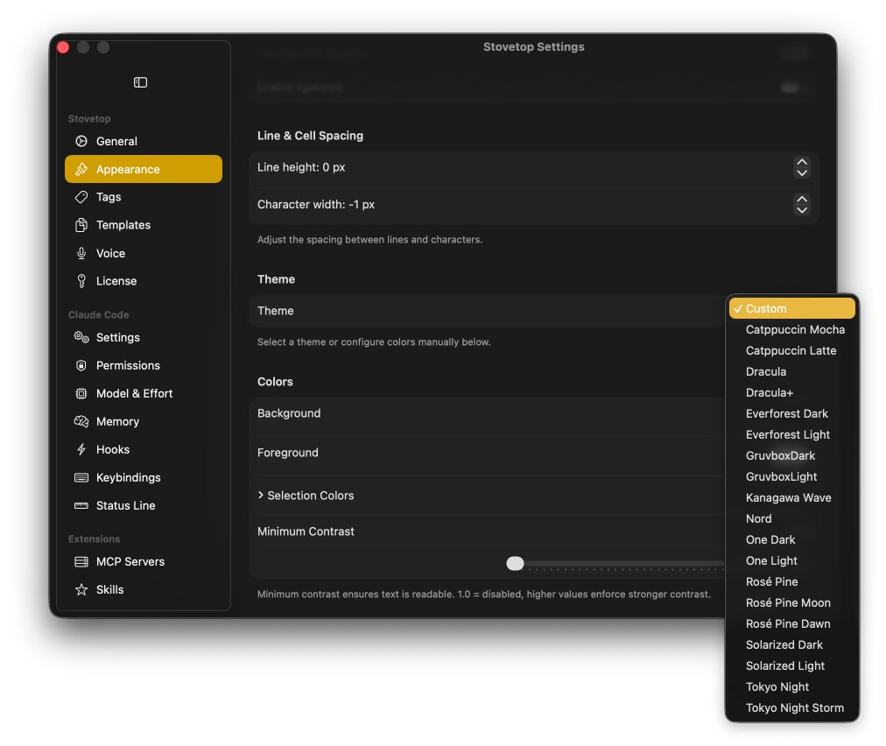Click the MCP Servers rack icon
The width and height of the screenshot is (886, 746).
(x=81, y=562)
